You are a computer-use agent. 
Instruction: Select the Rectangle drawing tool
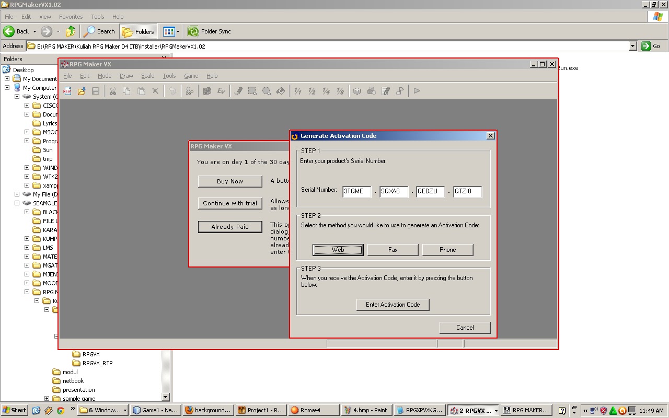click(252, 91)
